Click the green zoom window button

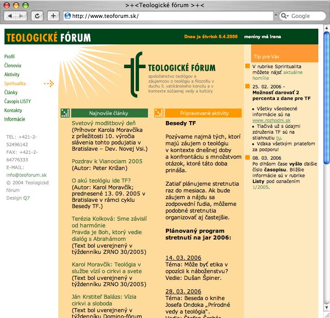[x=26, y=5]
